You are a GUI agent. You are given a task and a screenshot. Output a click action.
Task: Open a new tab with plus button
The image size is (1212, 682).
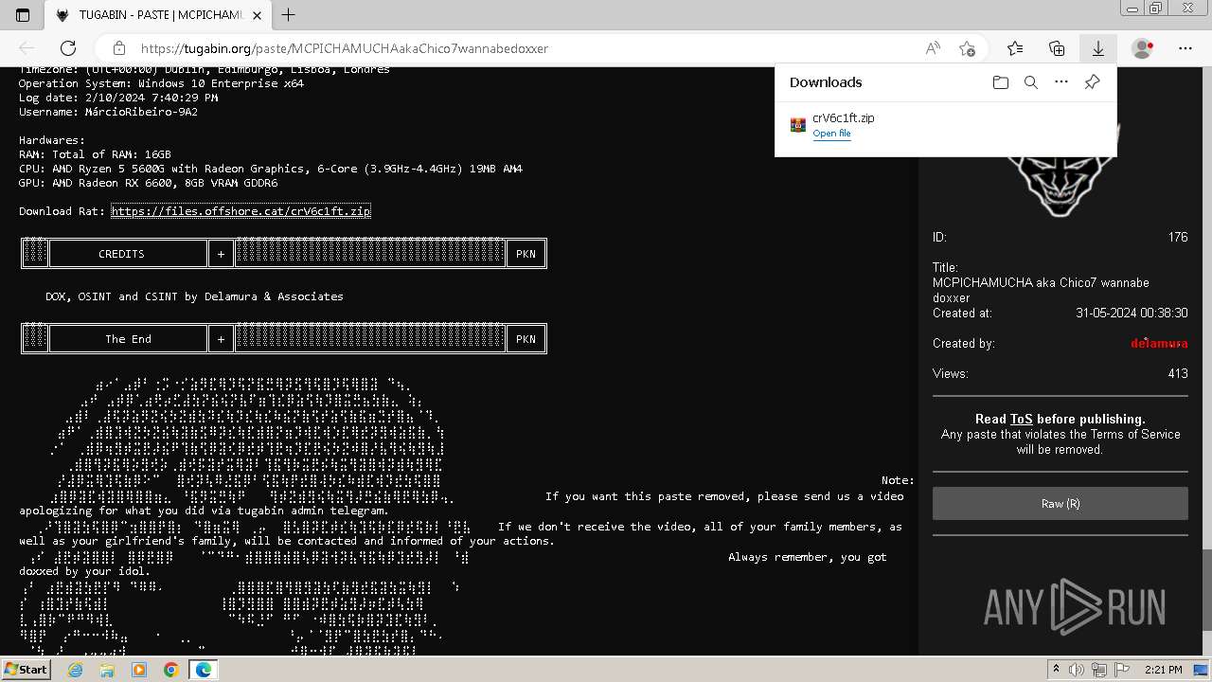point(288,15)
